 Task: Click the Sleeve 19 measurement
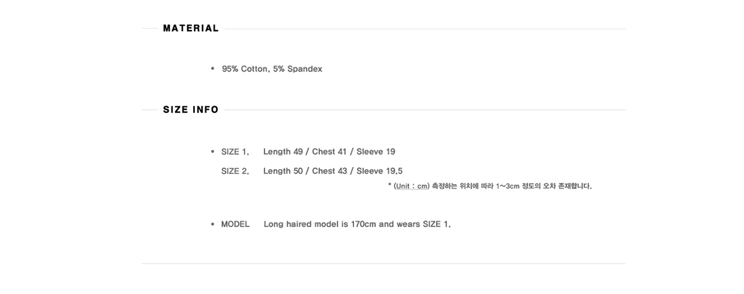coord(376,152)
